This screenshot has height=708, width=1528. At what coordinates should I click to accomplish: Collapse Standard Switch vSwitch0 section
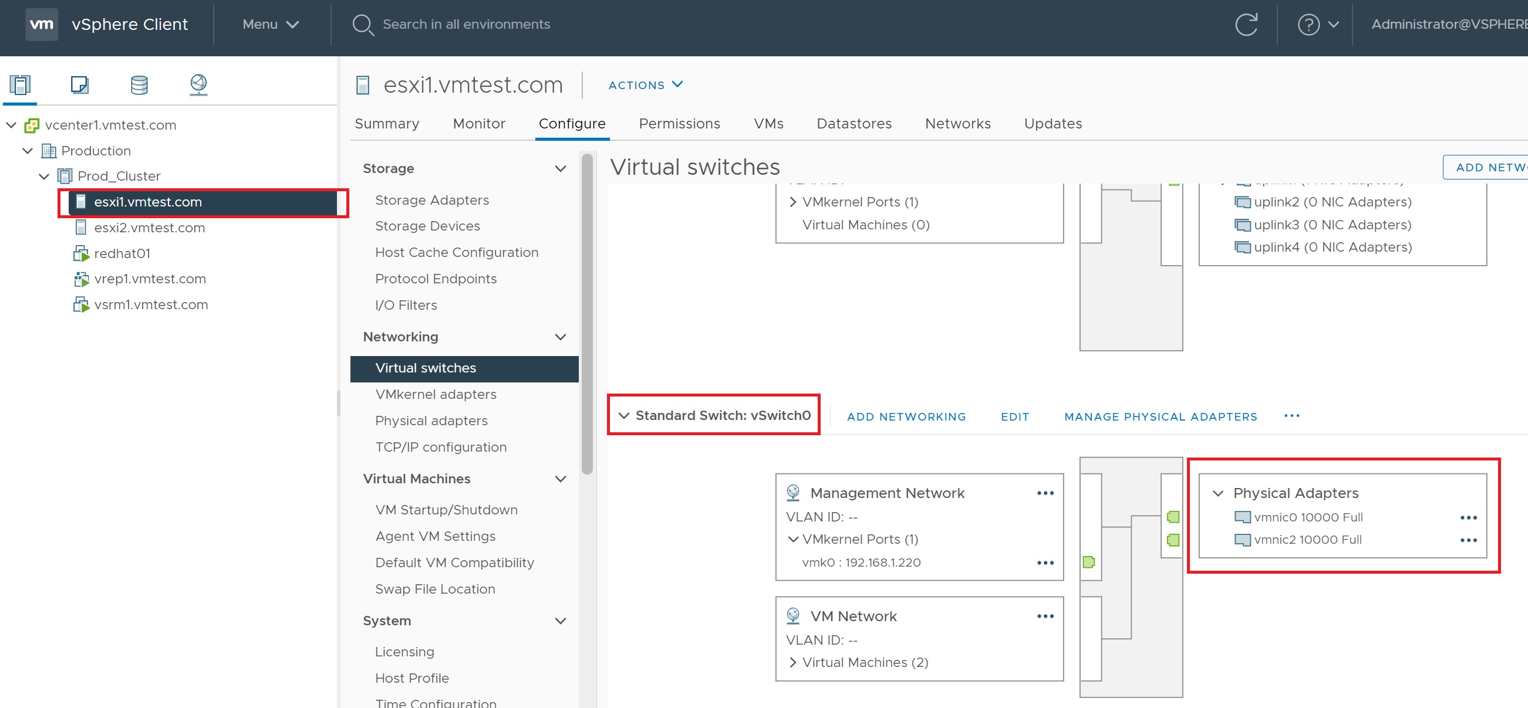point(623,416)
